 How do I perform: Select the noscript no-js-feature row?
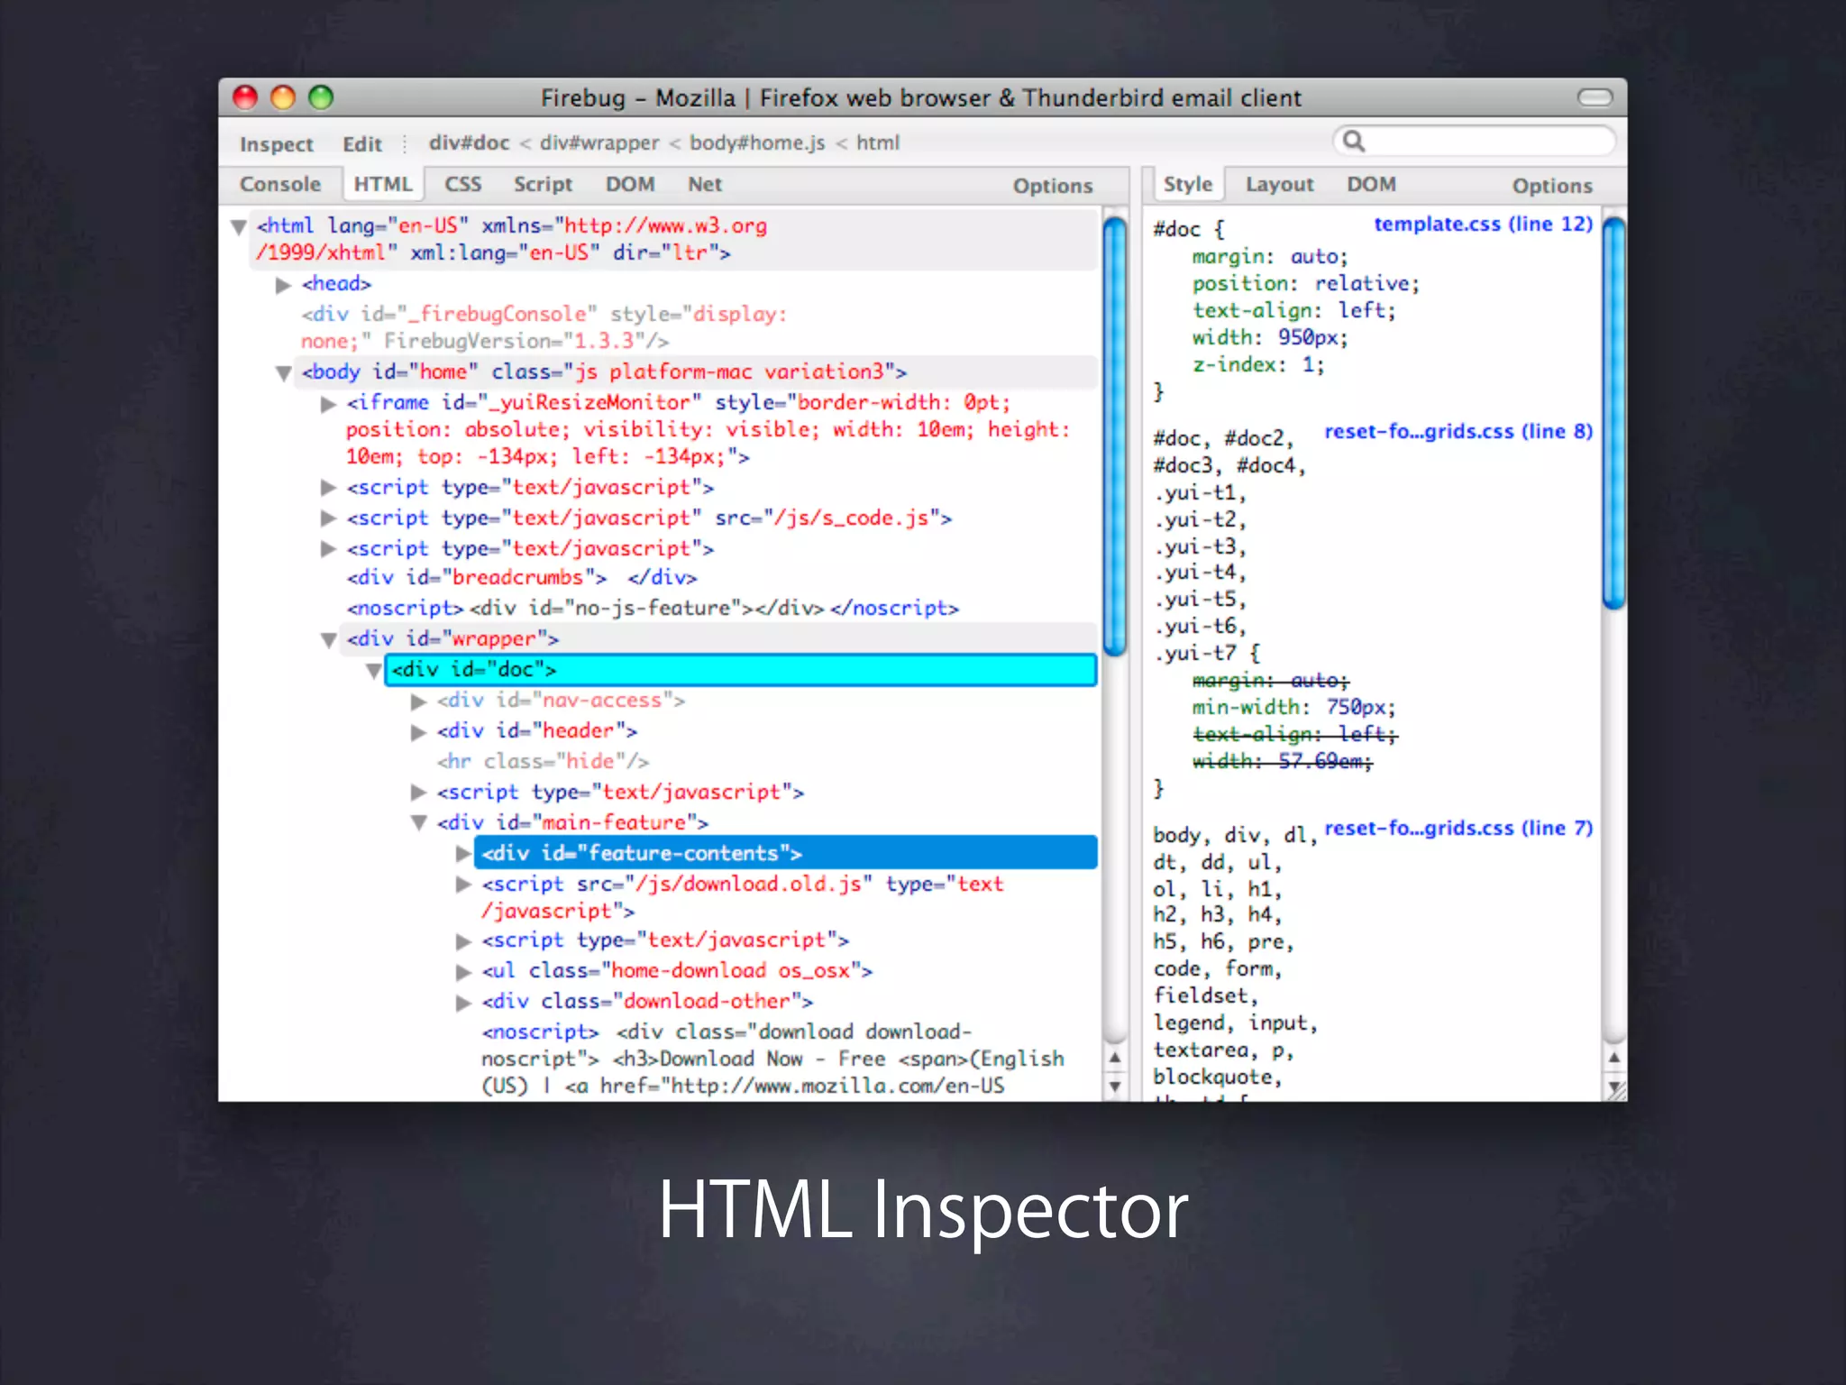point(653,609)
